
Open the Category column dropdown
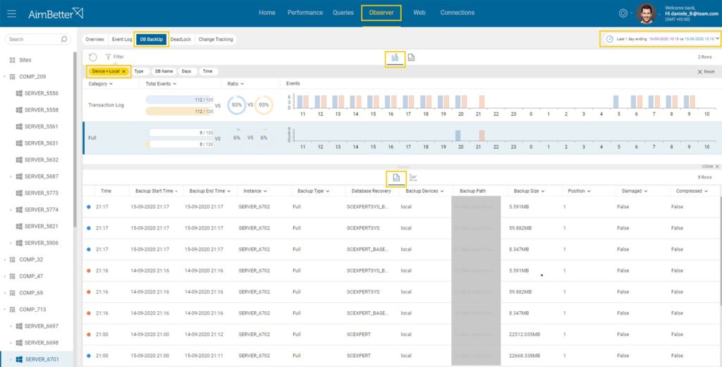click(111, 84)
